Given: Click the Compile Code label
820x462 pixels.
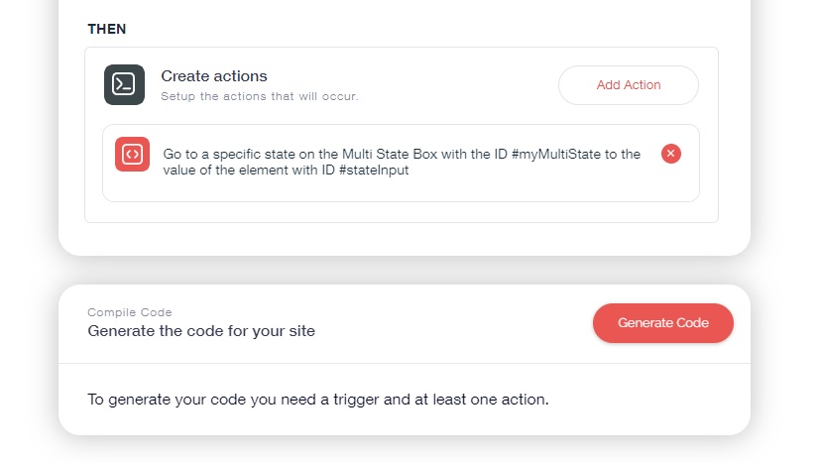Looking at the screenshot, I should pos(130,312).
